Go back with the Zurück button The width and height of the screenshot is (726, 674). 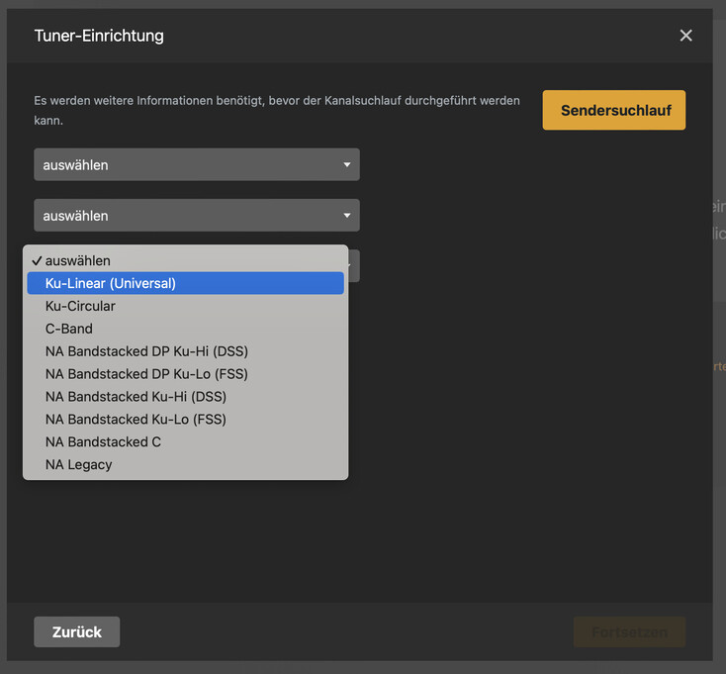76,631
